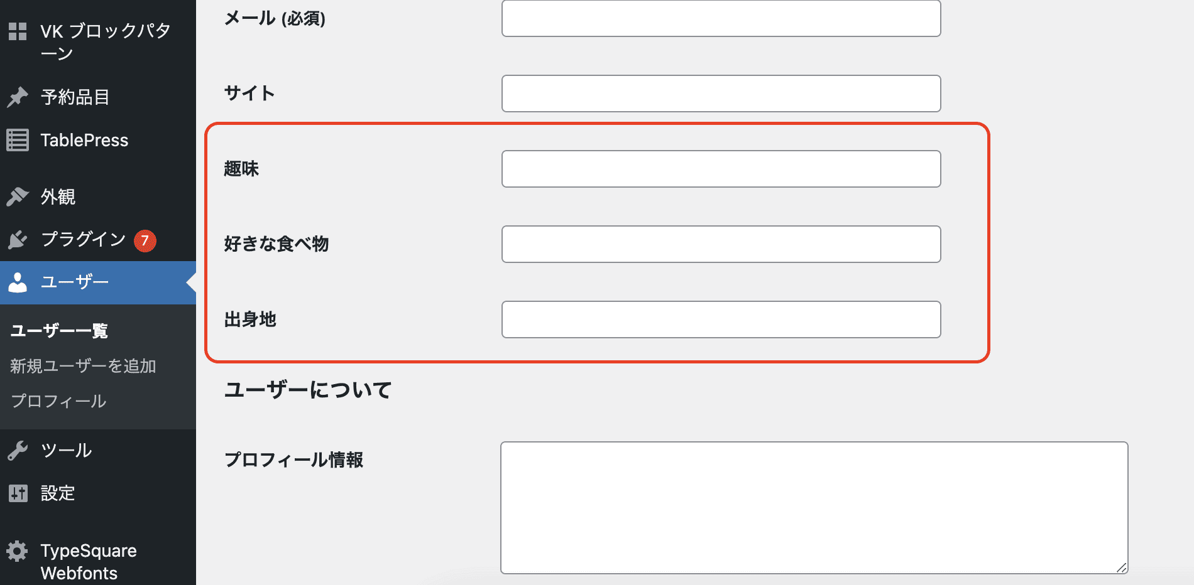Click the 設定 (Settings) icon
Image resolution: width=1194 pixels, height=585 pixels.
19,493
